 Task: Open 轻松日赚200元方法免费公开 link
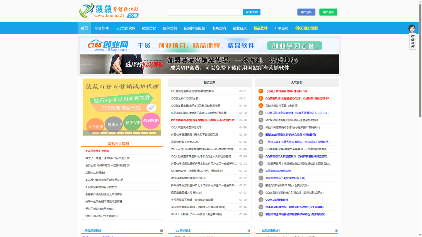pyautogui.click(x=102, y=216)
